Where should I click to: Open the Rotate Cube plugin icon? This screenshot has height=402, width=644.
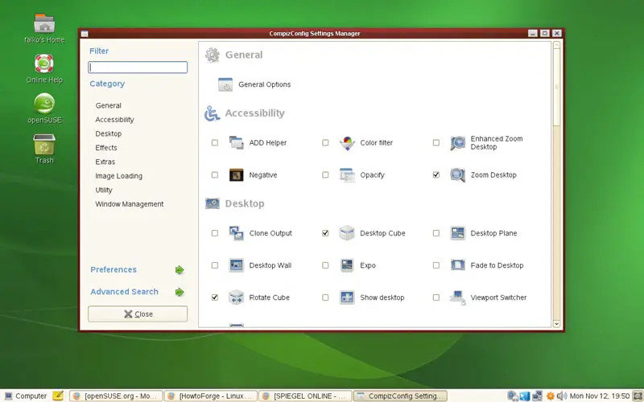(x=236, y=297)
